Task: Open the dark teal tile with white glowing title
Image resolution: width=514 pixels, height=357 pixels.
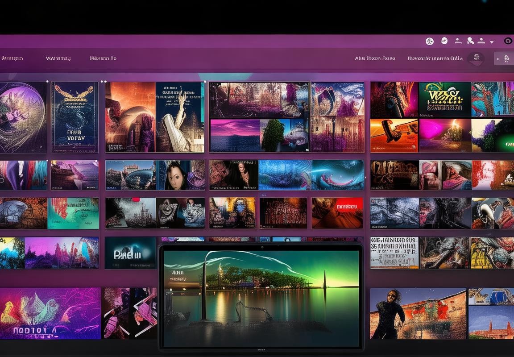Action: click(130, 253)
